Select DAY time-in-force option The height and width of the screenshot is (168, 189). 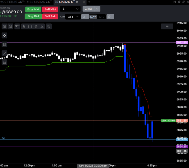[93, 17]
